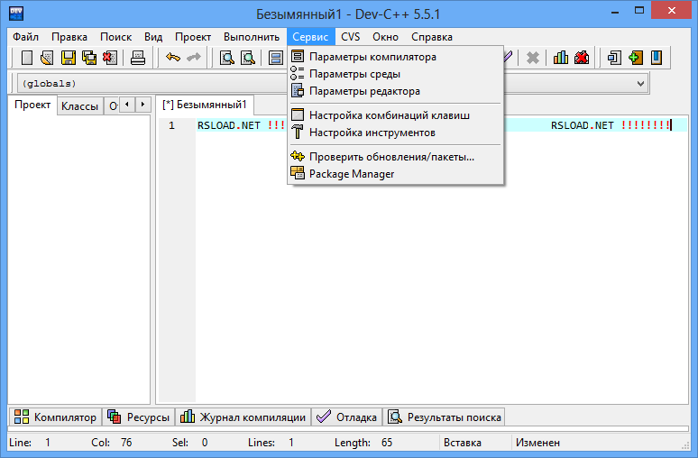The image size is (698, 458).
Task: Click the Print toolbar icon
Action: 138,58
